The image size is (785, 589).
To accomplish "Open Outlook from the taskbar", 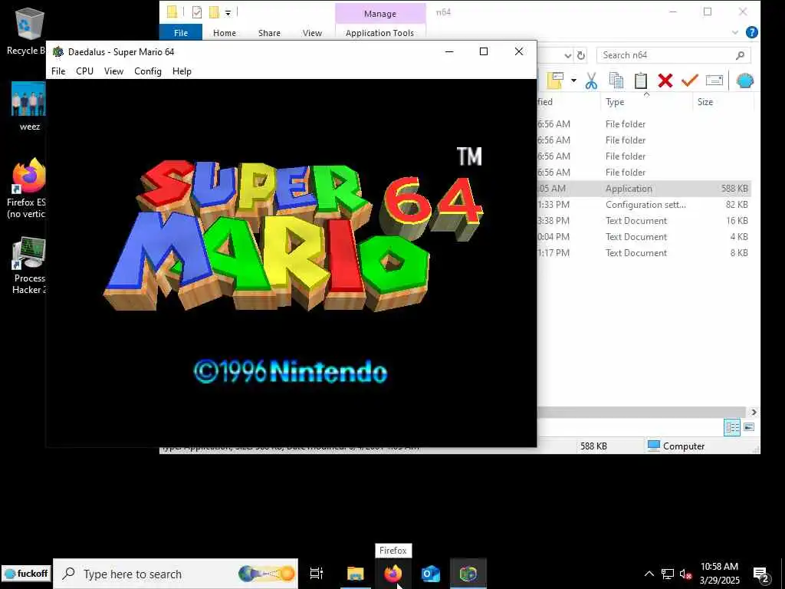I will tap(431, 574).
